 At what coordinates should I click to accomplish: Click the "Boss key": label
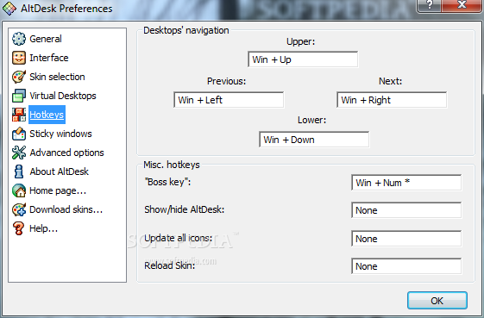click(x=167, y=182)
